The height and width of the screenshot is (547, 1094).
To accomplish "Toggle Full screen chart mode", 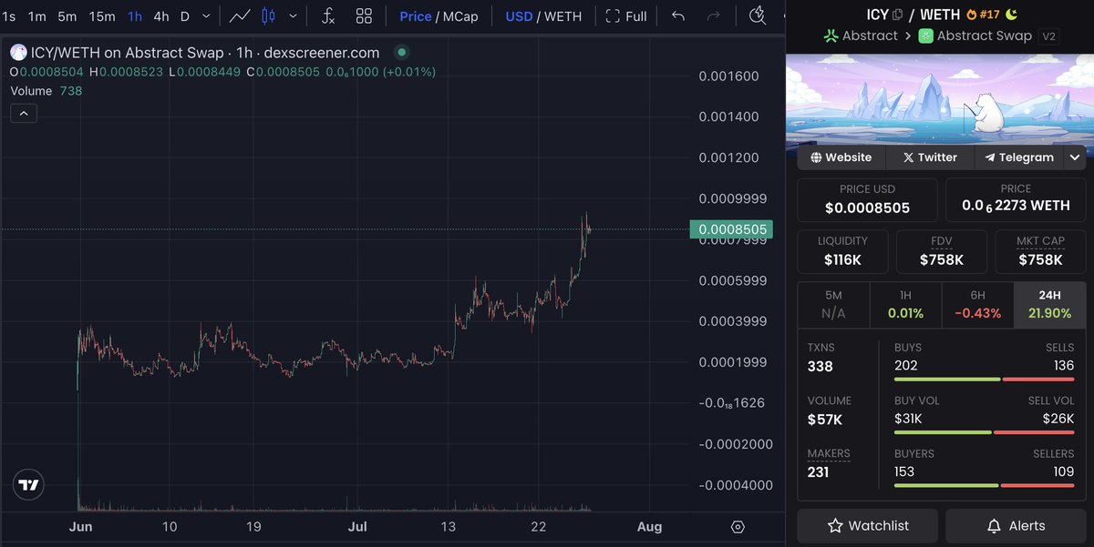I will point(626,16).
